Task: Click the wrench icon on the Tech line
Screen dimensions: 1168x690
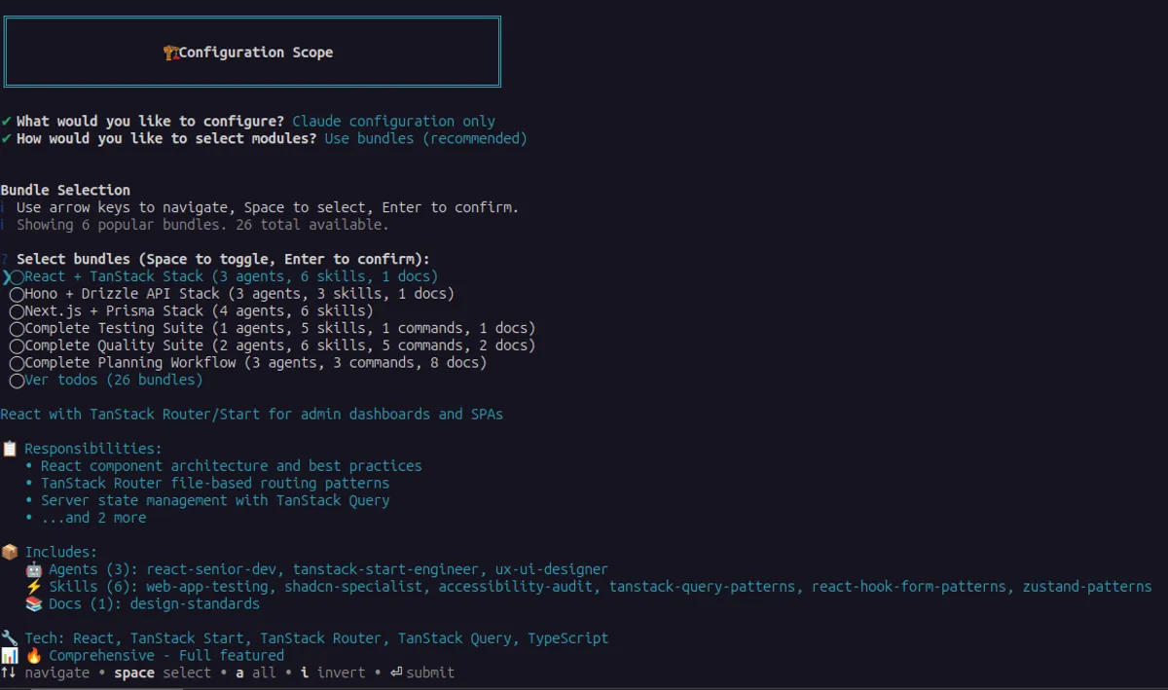Action: 8,637
